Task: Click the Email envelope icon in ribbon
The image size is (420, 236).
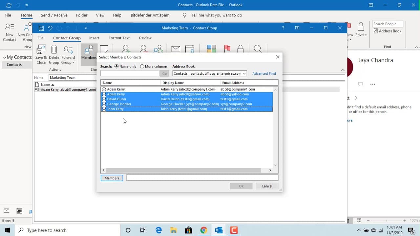Action: tap(176, 49)
